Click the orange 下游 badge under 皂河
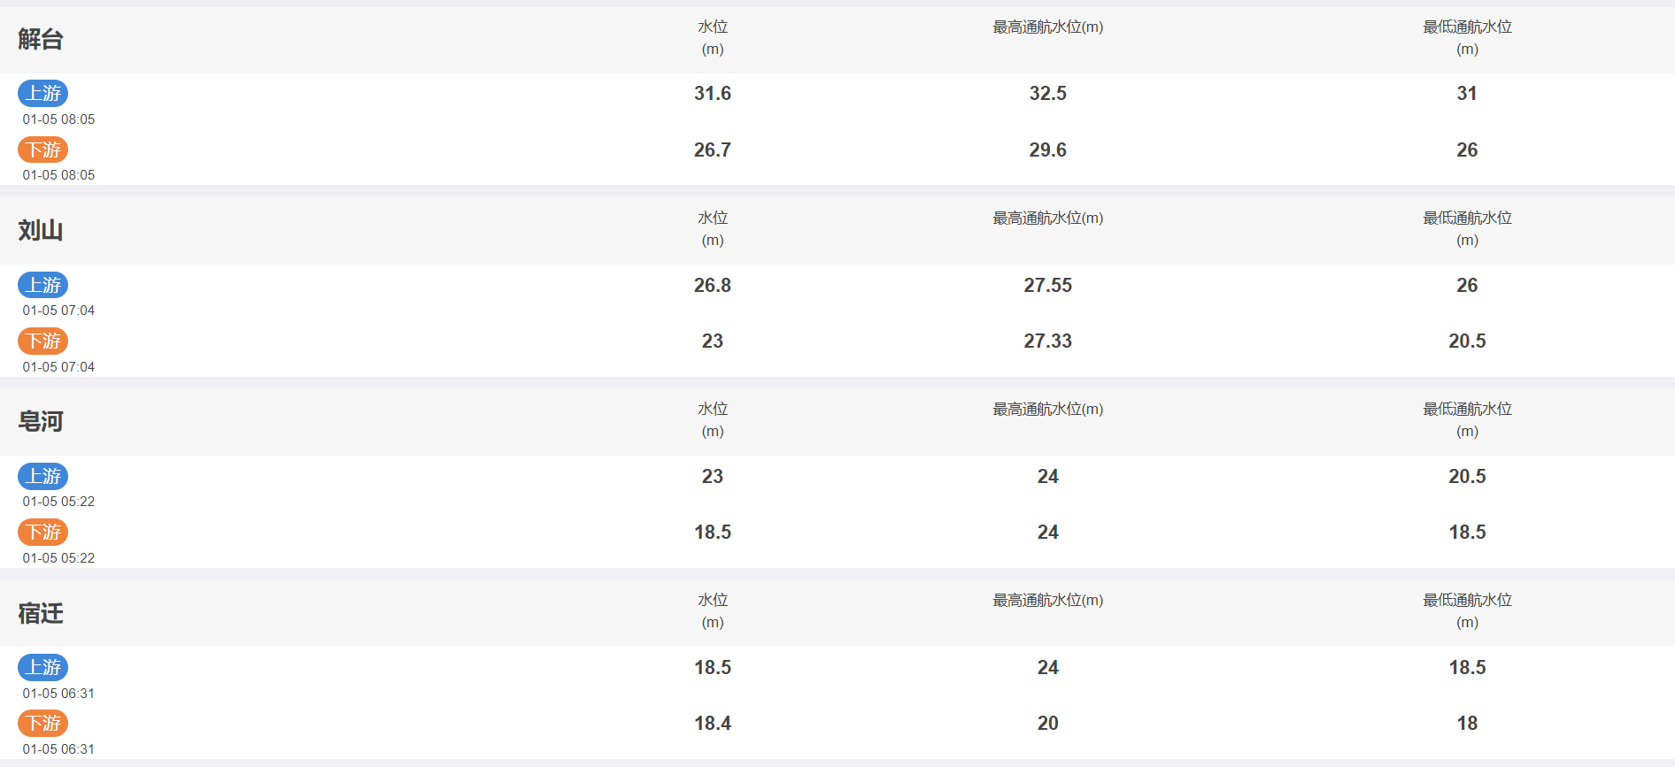This screenshot has height=767, width=1675. (x=43, y=532)
